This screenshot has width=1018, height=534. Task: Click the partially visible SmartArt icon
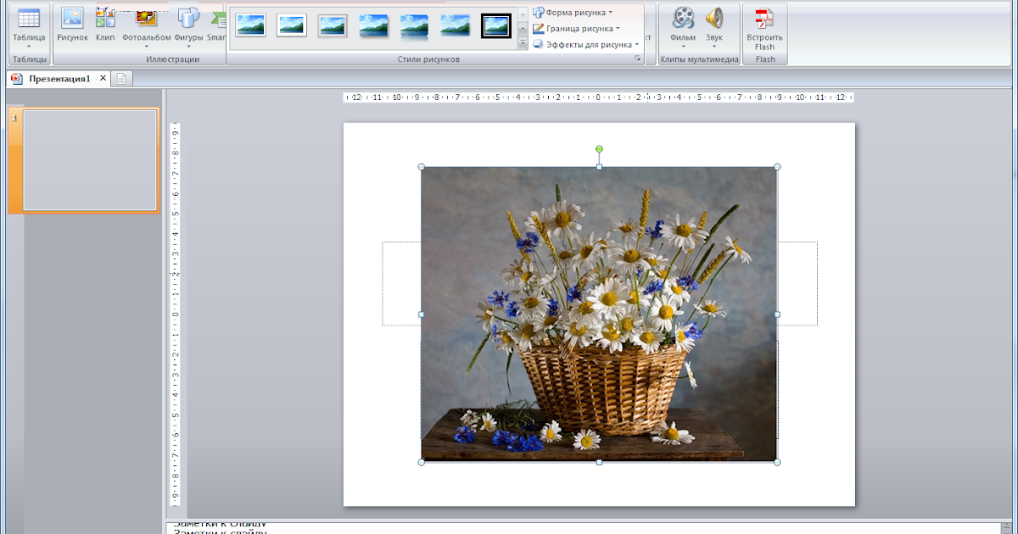coord(216,25)
